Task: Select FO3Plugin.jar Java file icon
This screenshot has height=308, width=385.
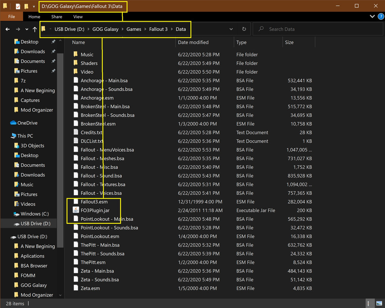Action: 76,210
